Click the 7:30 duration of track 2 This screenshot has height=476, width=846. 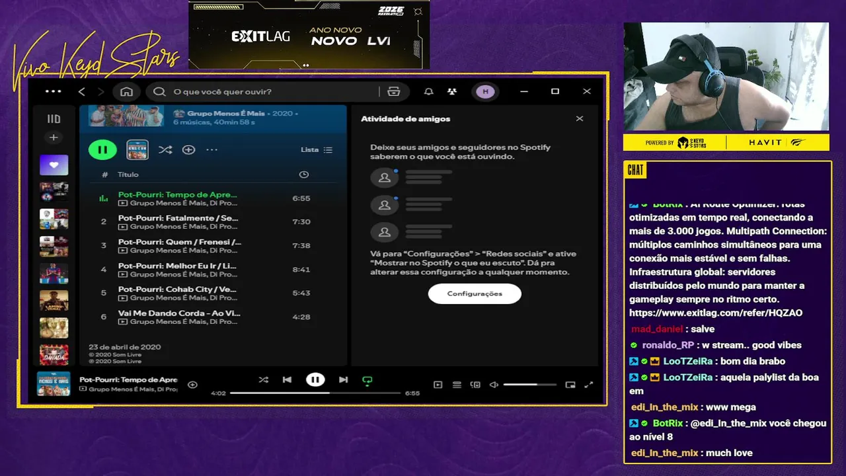click(x=301, y=222)
